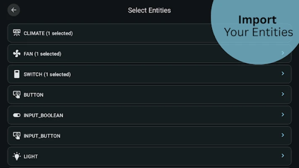The width and height of the screenshot is (299, 168).
Task: Go back using the arrow button
Action: (14, 10)
